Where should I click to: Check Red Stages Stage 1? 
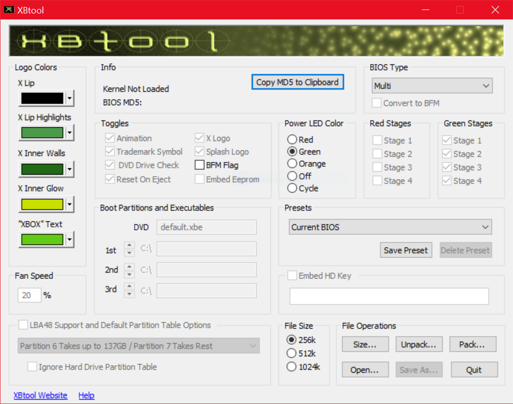(377, 140)
